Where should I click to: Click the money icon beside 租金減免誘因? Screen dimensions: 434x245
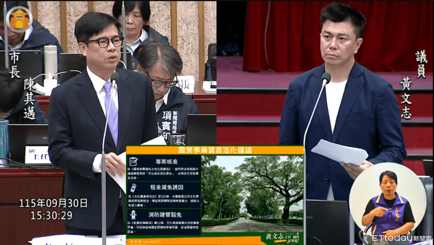pyautogui.click(x=134, y=188)
